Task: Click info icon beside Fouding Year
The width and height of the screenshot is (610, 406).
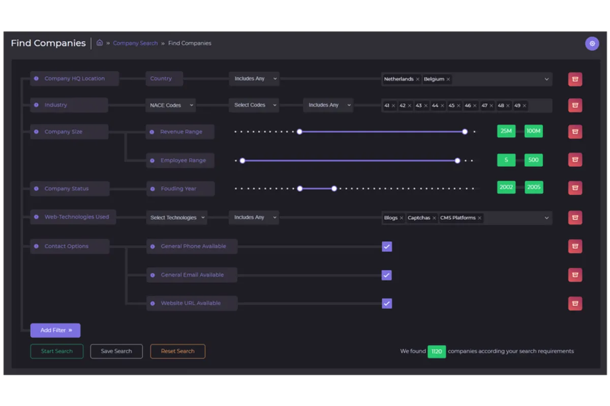Action: (152, 189)
